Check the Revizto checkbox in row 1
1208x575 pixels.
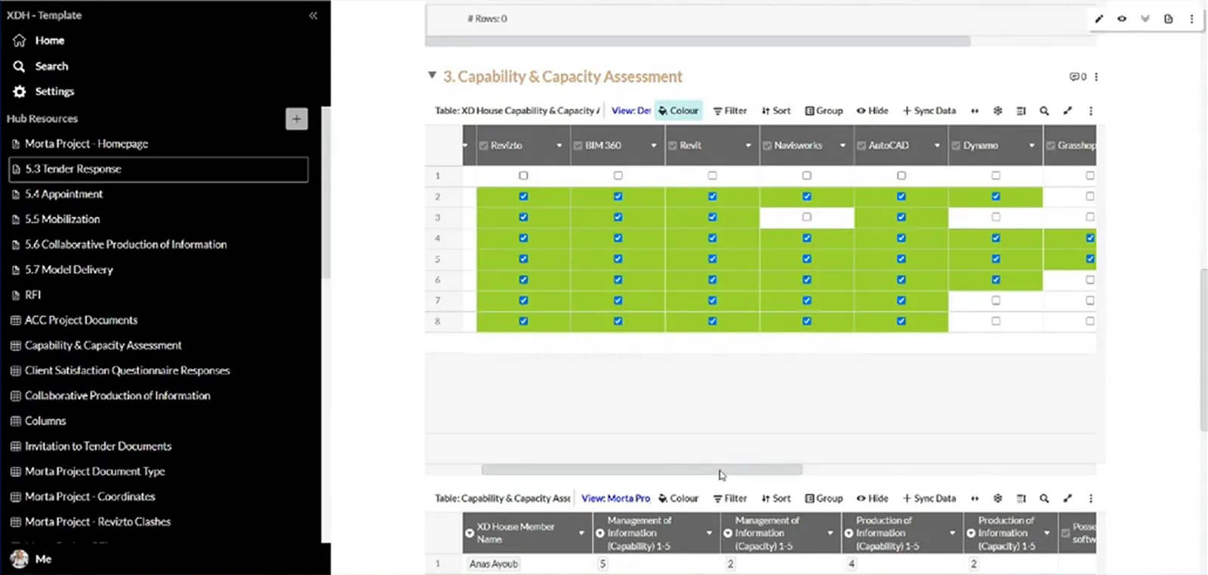[523, 176]
